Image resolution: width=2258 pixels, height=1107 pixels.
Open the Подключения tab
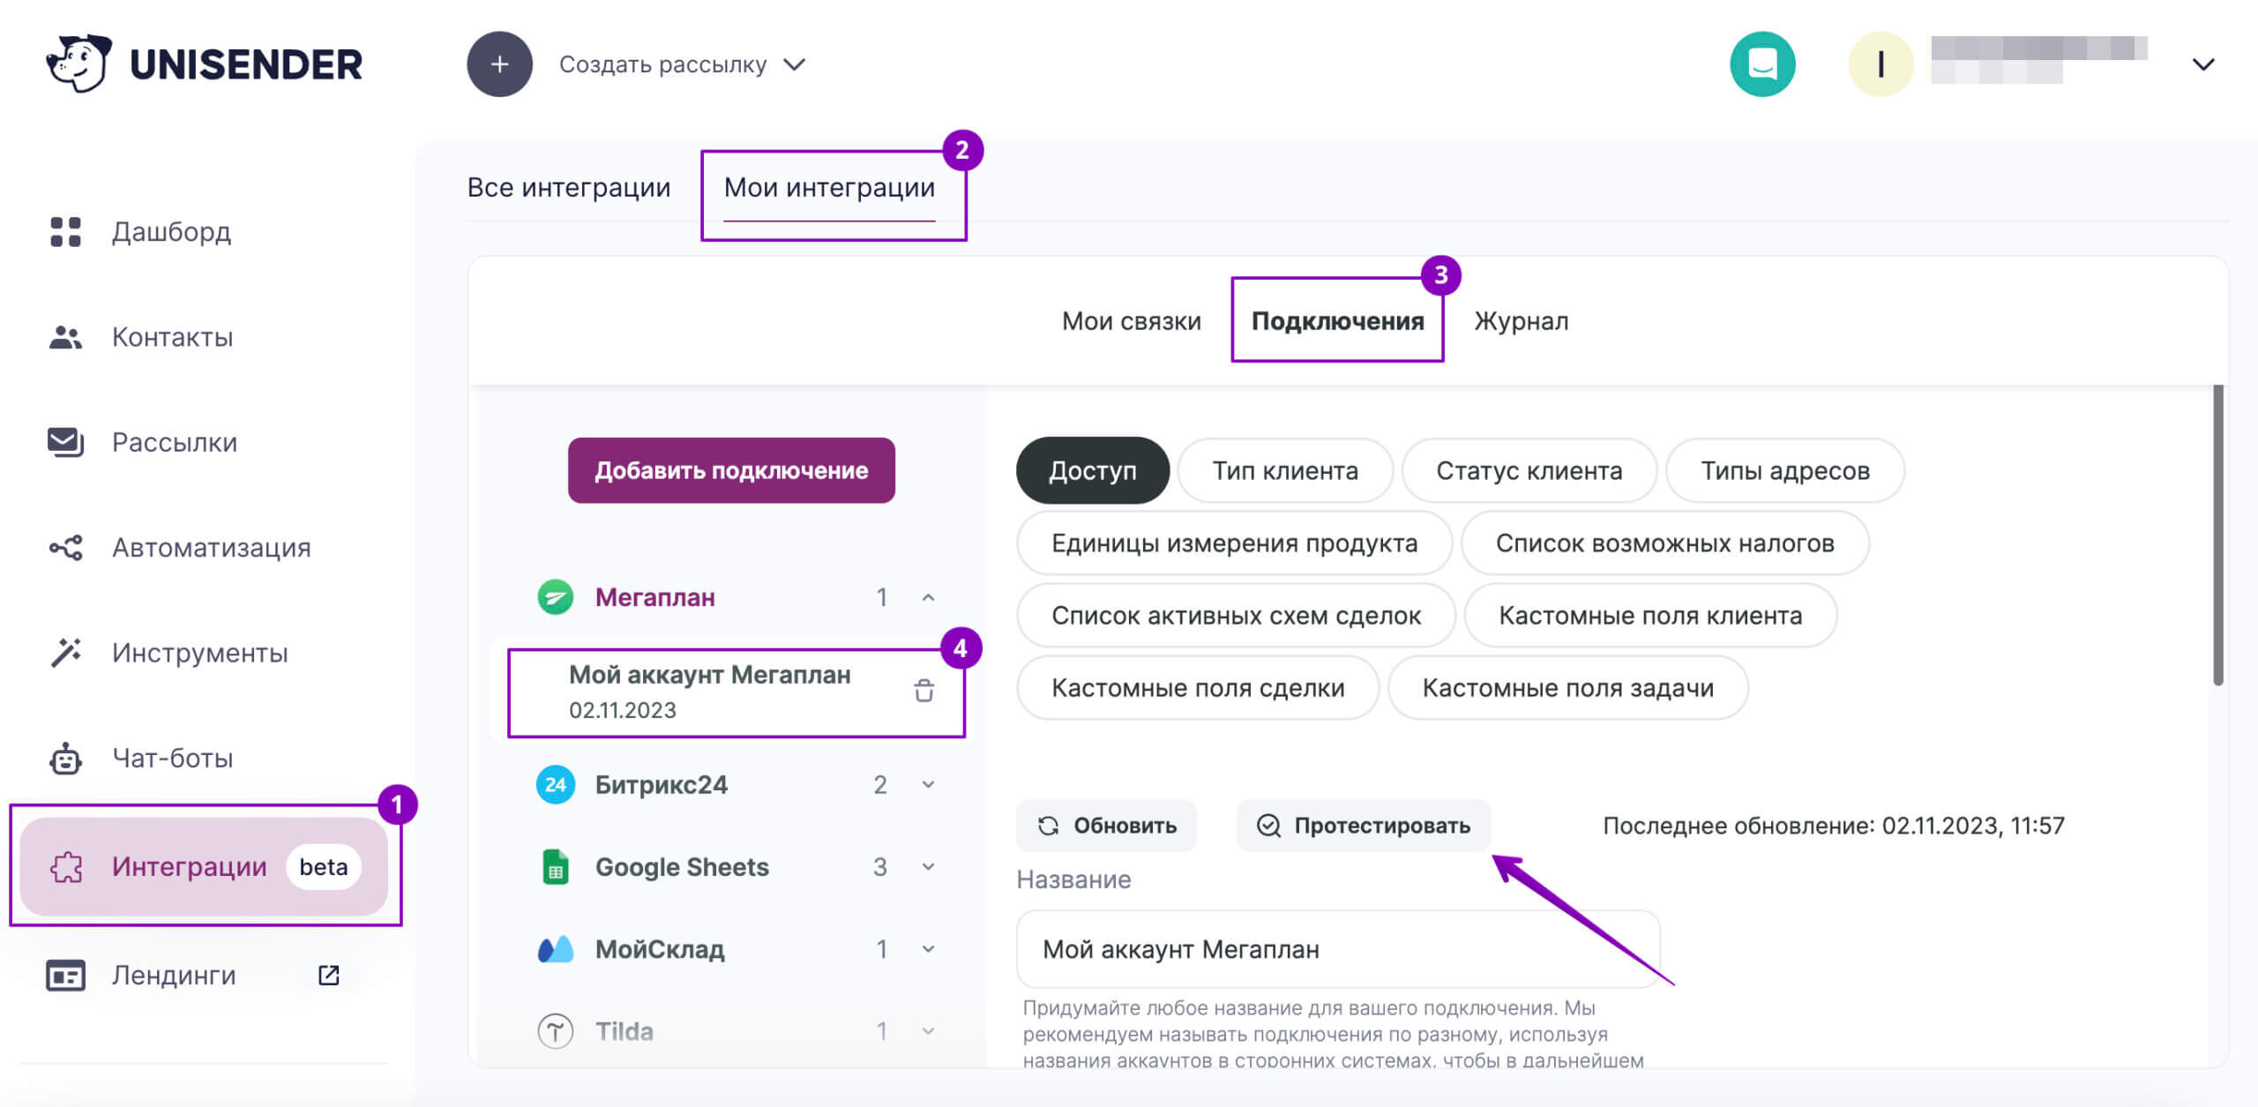tap(1337, 321)
